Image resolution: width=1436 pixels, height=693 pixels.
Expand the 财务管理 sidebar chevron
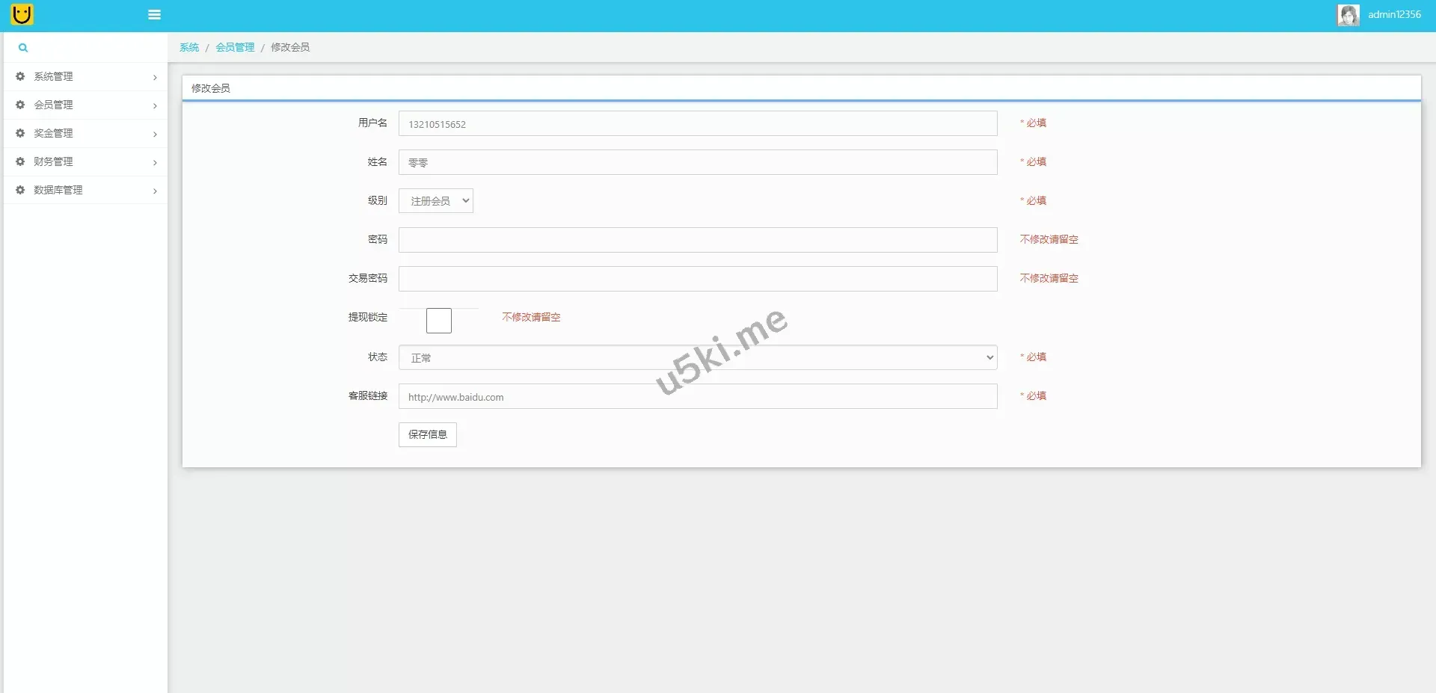point(155,162)
